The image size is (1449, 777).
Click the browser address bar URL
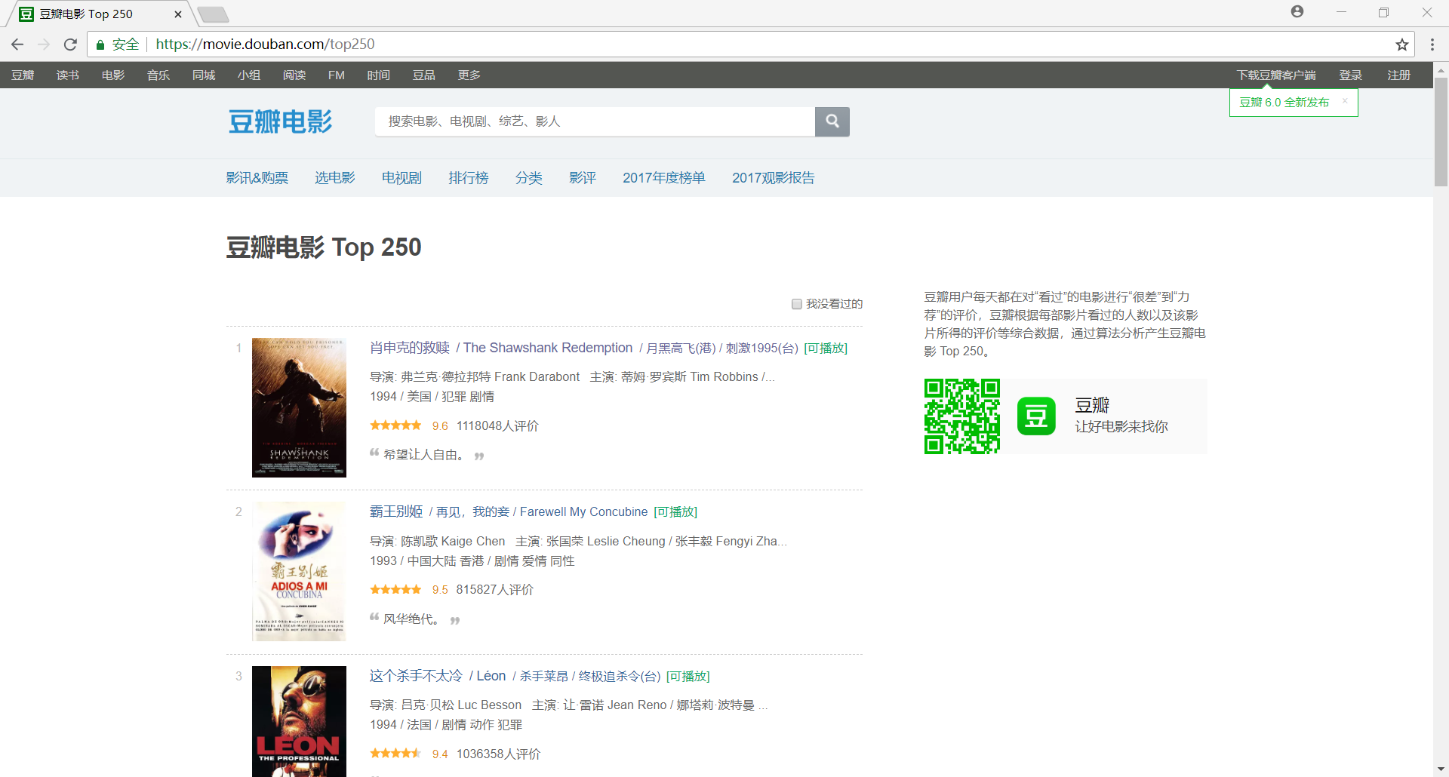click(x=265, y=45)
